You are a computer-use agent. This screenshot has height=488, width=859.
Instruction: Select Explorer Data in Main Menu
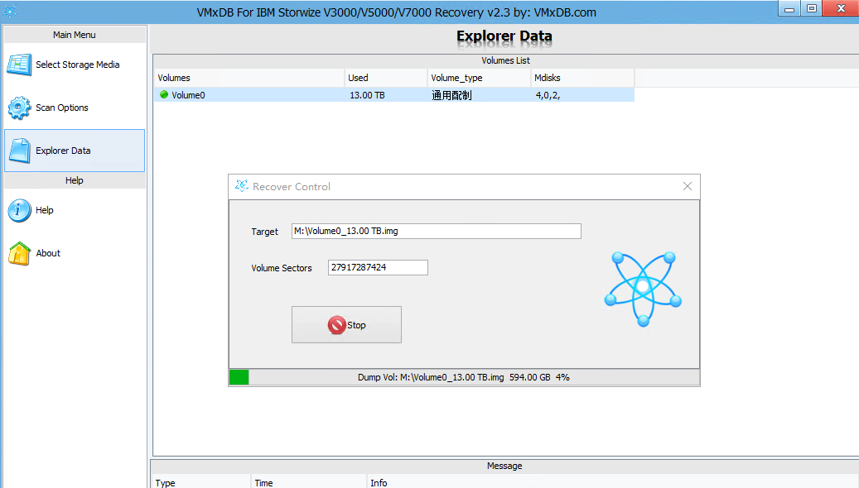coord(75,151)
